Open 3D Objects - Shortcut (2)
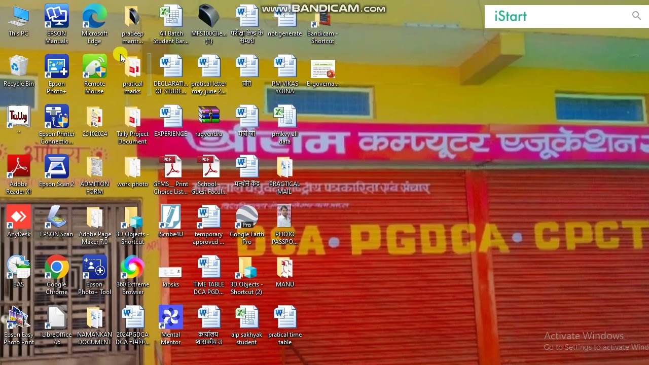649x365 pixels. tap(247, 276)
